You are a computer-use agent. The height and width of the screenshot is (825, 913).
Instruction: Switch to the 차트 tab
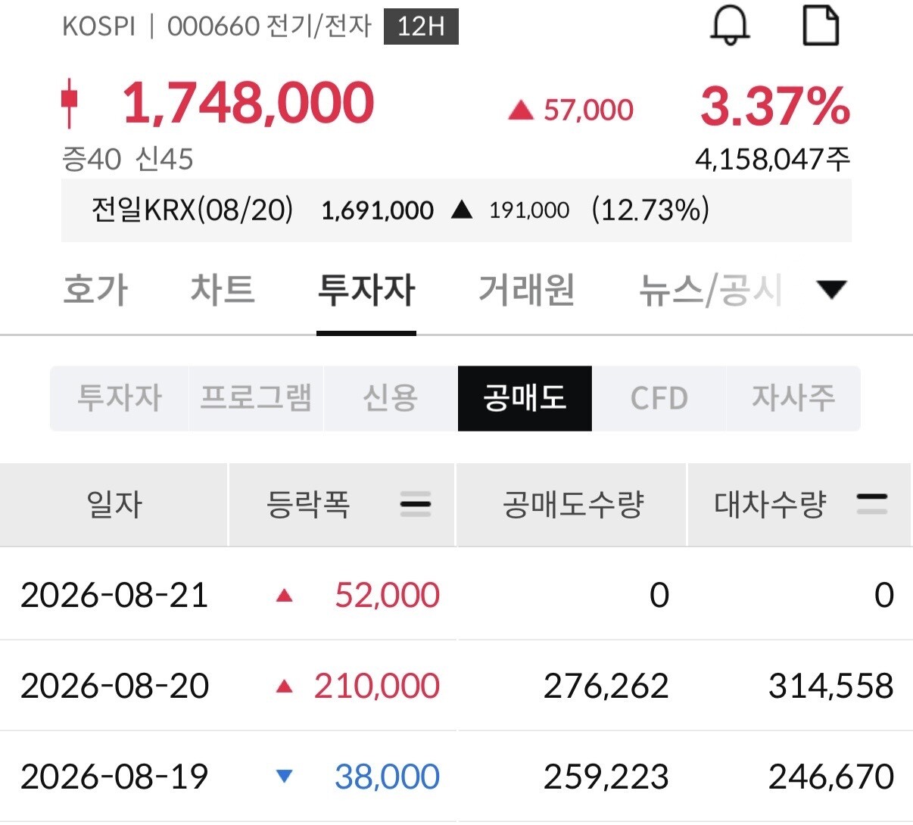[x=223, y=290]
